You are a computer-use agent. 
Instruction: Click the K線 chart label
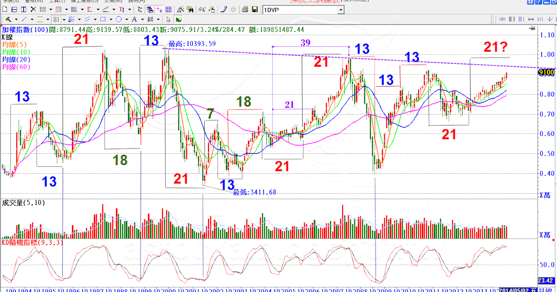[x=7, y=37]
